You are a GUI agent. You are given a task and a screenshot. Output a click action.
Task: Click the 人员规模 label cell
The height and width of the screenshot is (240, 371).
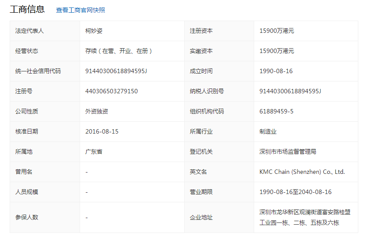click(x=45, y=192)
